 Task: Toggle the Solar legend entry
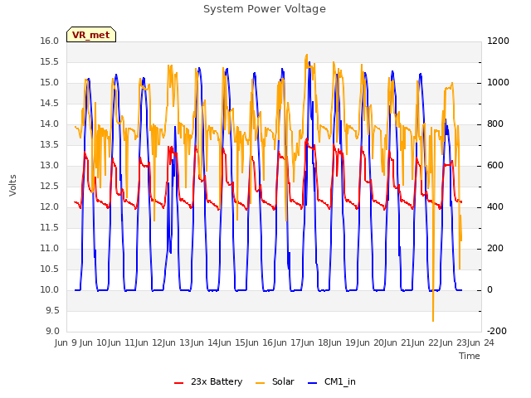pos(275,381)
